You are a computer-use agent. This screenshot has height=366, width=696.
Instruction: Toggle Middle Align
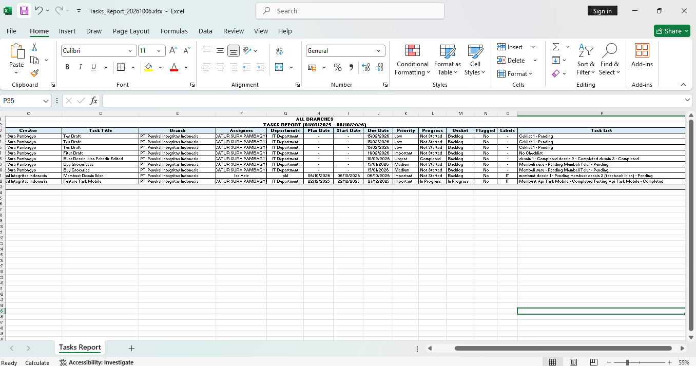[220, 51]
